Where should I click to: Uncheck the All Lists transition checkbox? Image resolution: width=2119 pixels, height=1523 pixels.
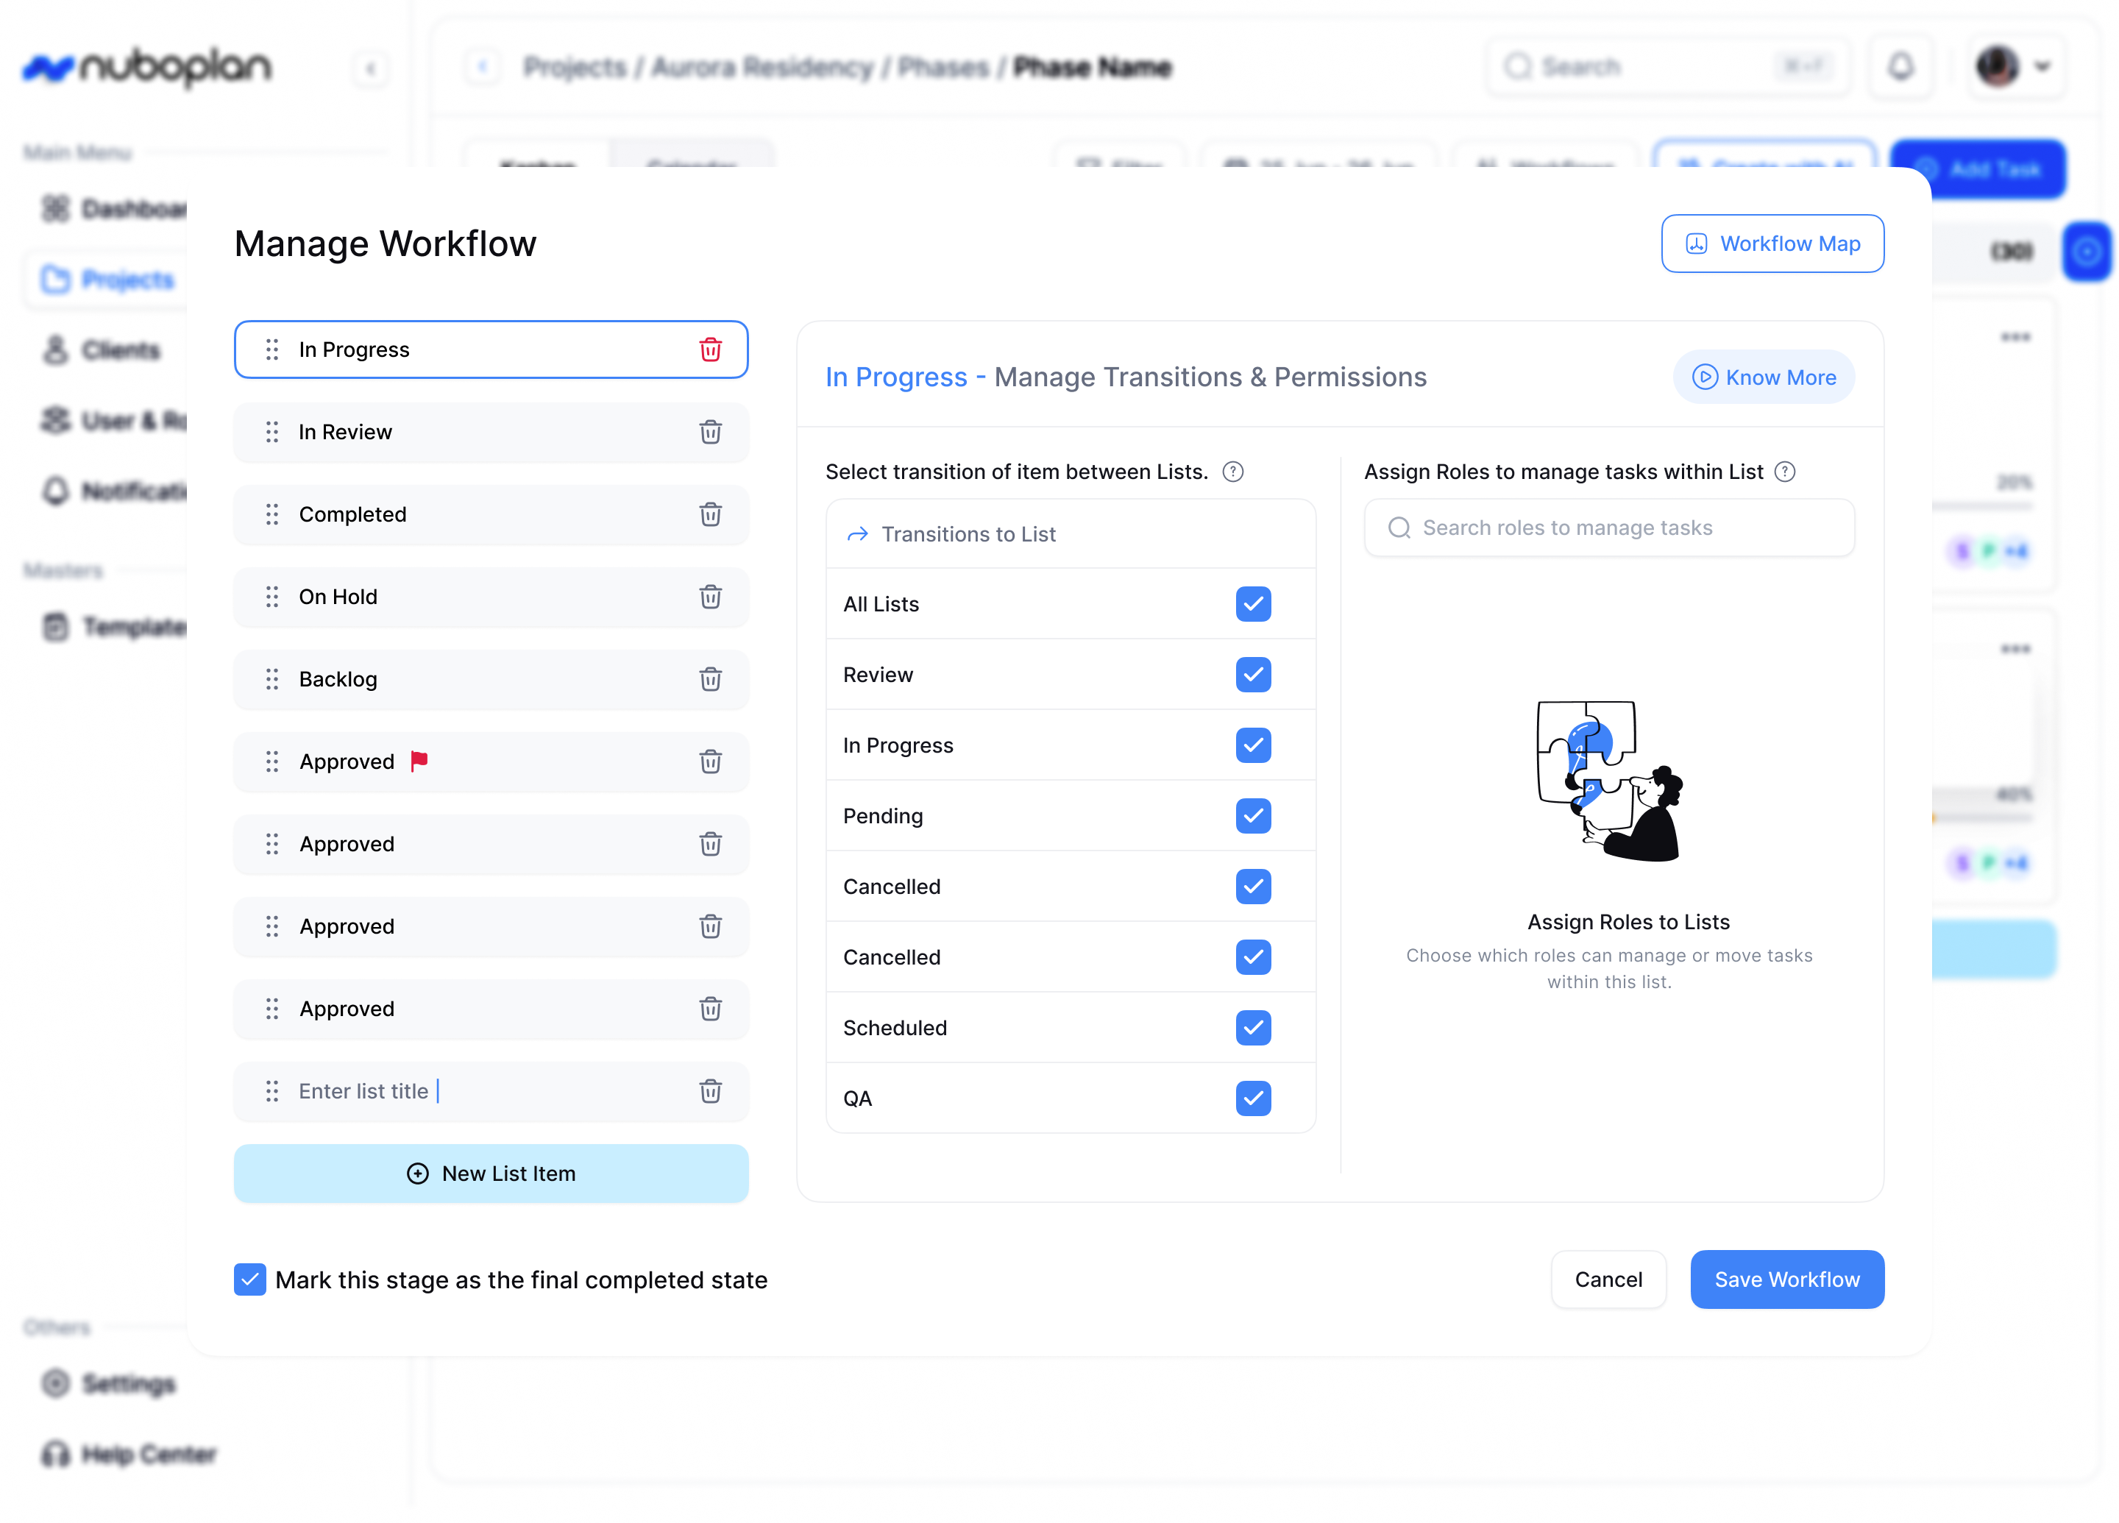tap(1252, 605)
